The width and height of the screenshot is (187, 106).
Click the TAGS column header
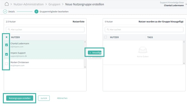(x=150, y=37)
